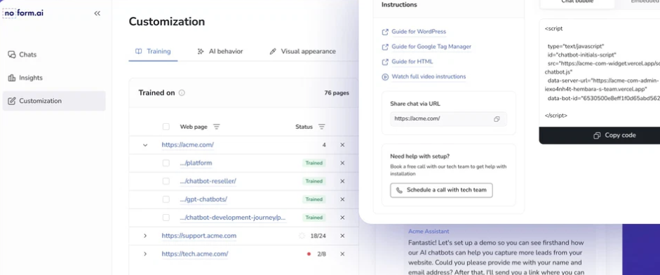
Task: Check the .../gpt-chatbots/ row checkbox
Action: pyautogui.click(x=166, y=199)
